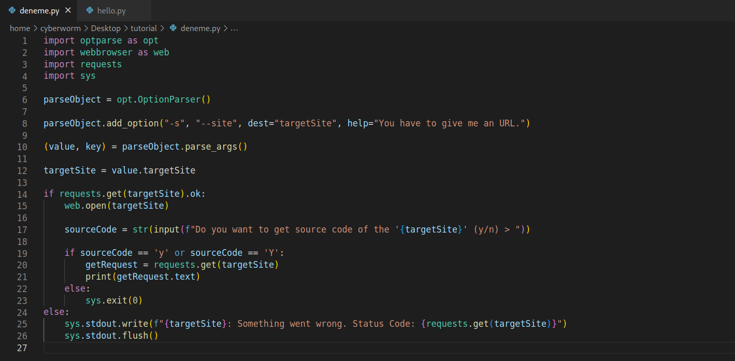This screenshot has width=735, height=361.
Task: Click "requests" on the import line 3
Action: (101, 64)
